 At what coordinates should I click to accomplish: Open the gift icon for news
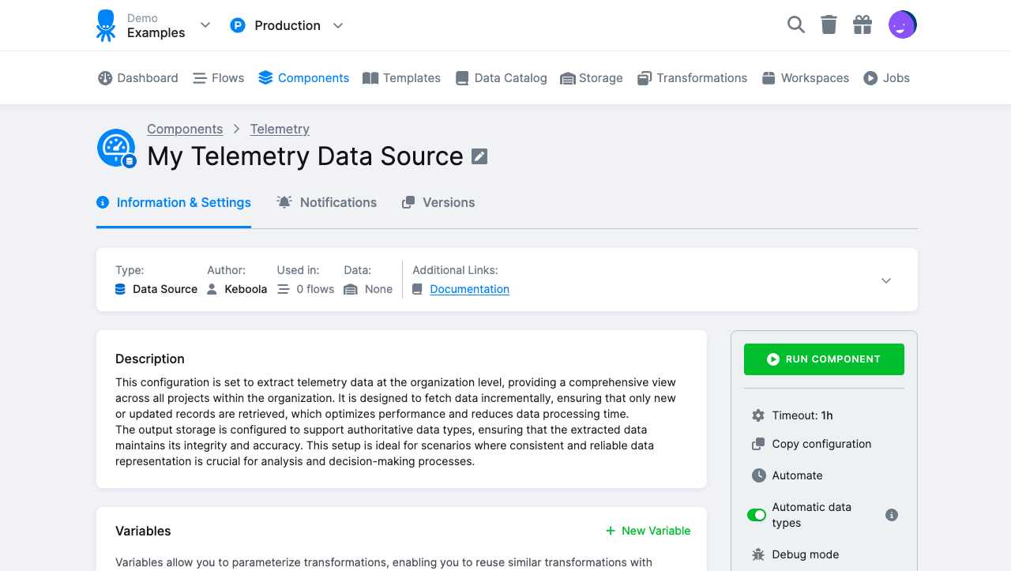pos(863,24)
